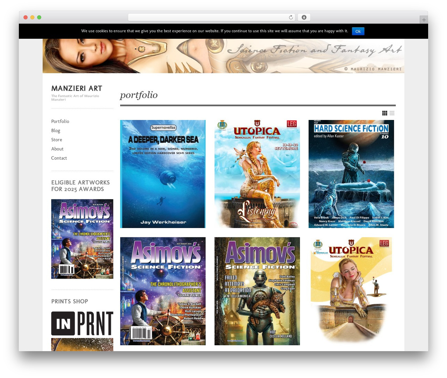
Task: Open the sidebar eligible artworks Asimov's image
Action: (82, 239)
